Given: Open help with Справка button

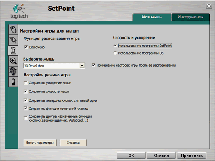Looking at the screenshot, I should (x=73, y=143).
